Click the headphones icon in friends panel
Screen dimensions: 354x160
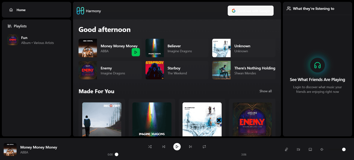coord(317,66)
